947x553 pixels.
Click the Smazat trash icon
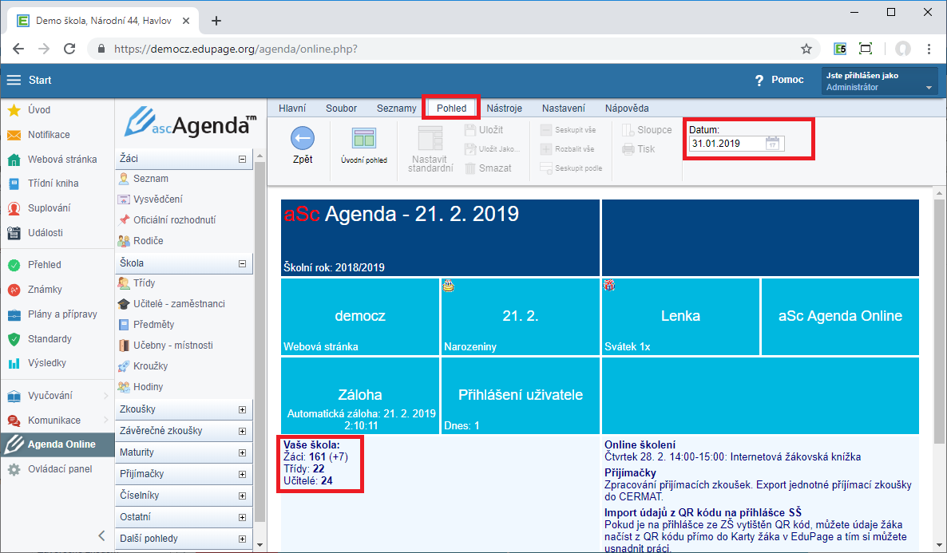[x=470, y=168]
